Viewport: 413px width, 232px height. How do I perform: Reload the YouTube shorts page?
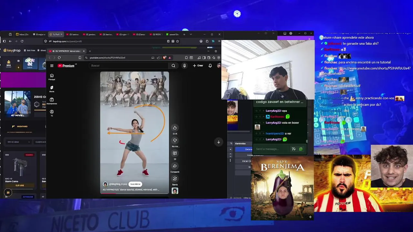59,58
